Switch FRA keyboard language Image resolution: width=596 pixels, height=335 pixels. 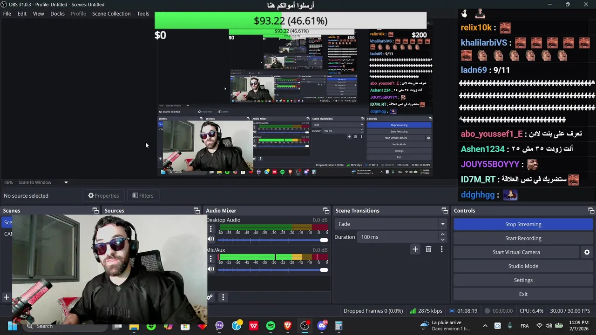tap(524, 326)
